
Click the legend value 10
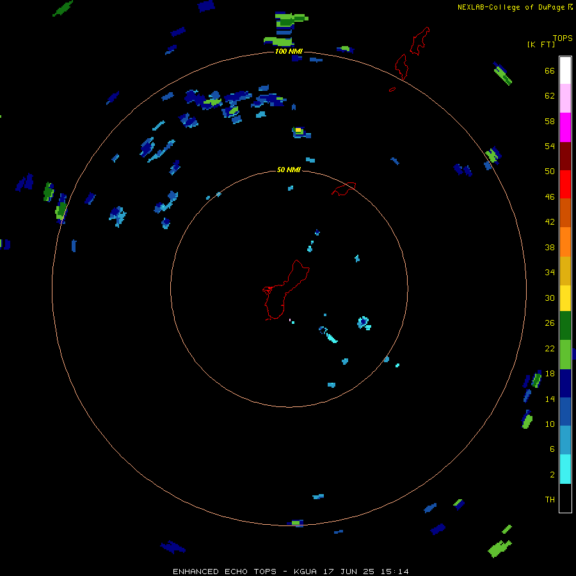550,424
